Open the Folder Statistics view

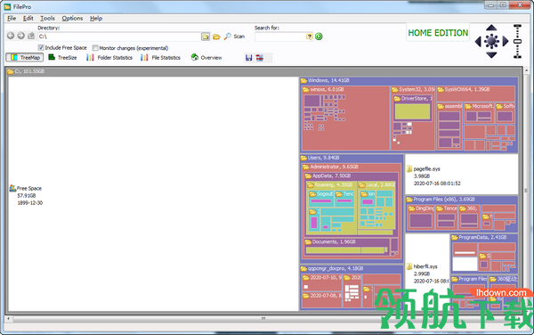point(109,58)
